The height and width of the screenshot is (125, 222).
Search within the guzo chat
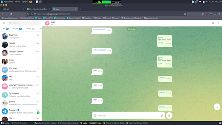(x=213, y=23)
